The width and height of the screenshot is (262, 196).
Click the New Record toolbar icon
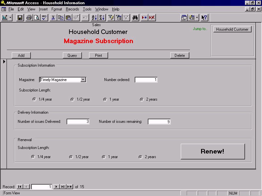144,18
